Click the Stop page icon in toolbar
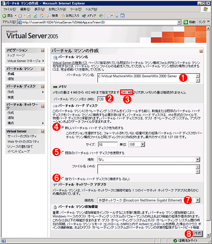The width and height of the screenshot is (212, 244). coord(29,16)
